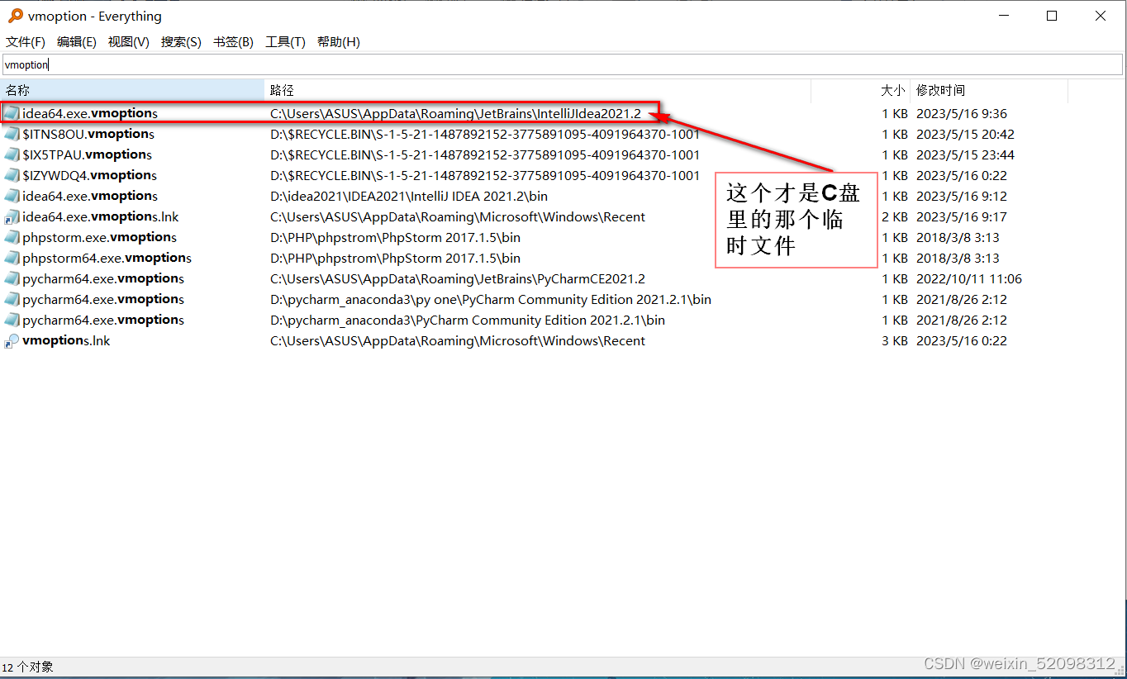Screen dimensions: 1127x679
Task: Open the 搜索(S) menu
Action: [181, 42]
